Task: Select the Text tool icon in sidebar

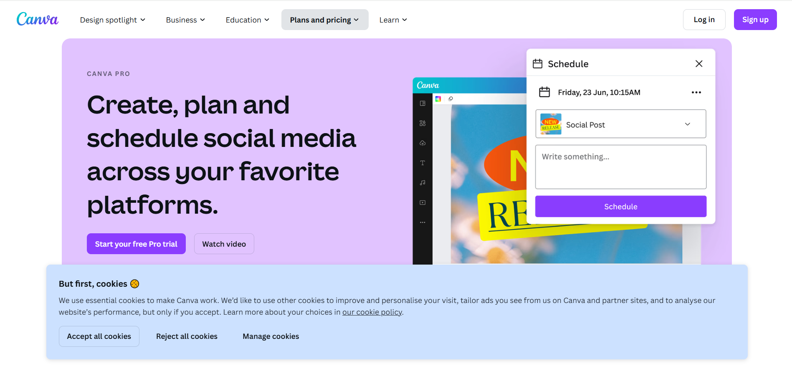Action: coord(423,163)
